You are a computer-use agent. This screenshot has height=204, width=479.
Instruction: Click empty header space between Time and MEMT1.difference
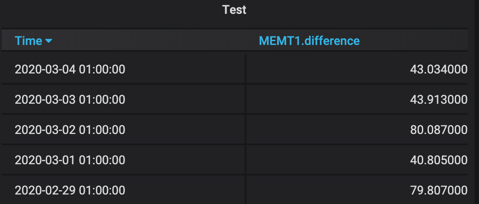(151, 41)
